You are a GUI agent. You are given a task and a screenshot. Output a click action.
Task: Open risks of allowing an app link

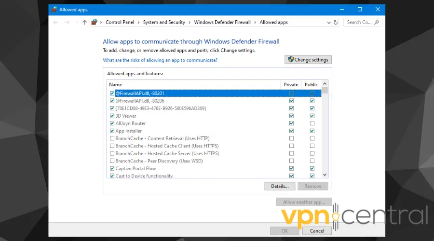(160, 60)
